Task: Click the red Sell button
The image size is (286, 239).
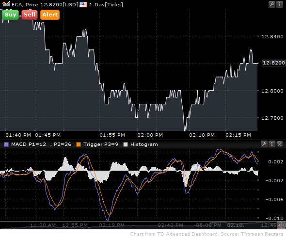Action: (x=30, y=15)
